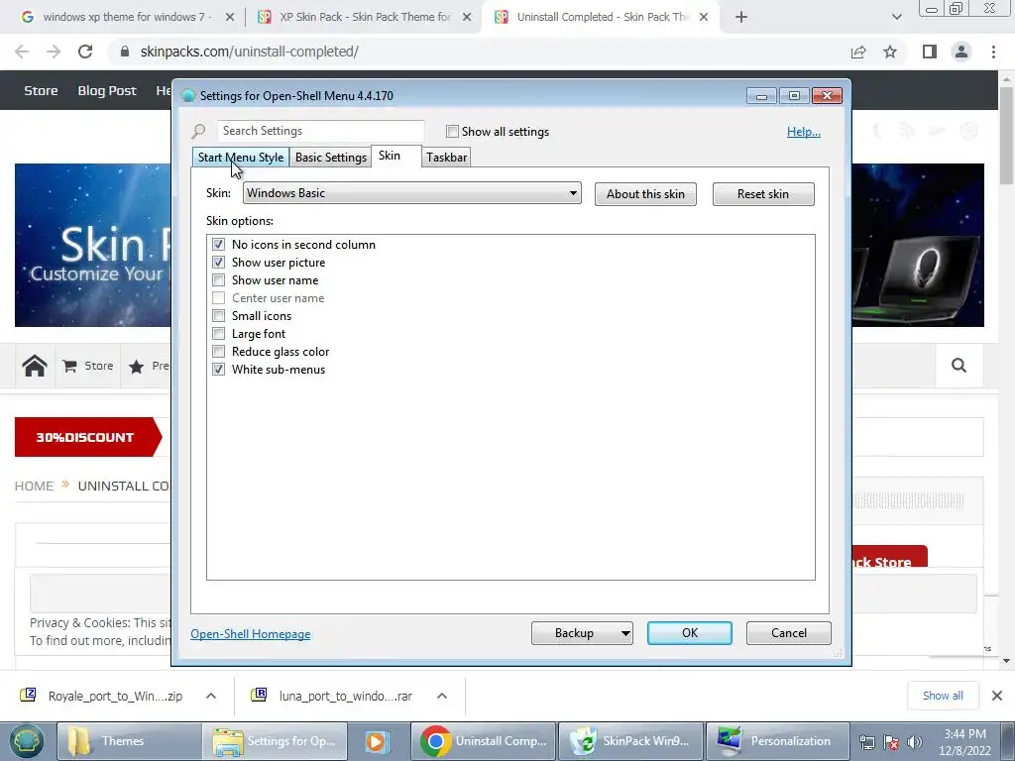The height and width of the screenshot is (761, 1015).
Task: Cancel the Open-Shell settings dialog
Action: [788, 633]
